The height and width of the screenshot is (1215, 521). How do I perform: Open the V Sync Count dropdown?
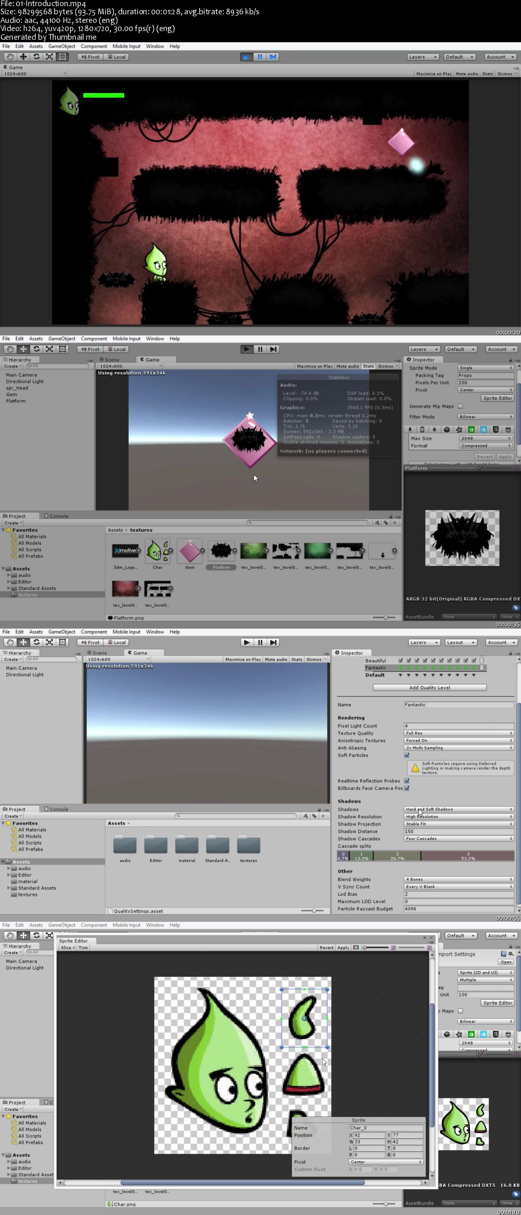point(459,887)
